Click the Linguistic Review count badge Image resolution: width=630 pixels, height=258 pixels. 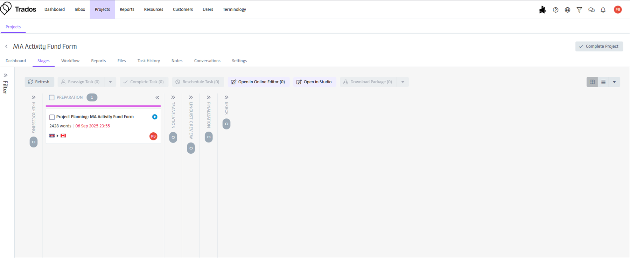pyautogui.click(x=191, y=148)
